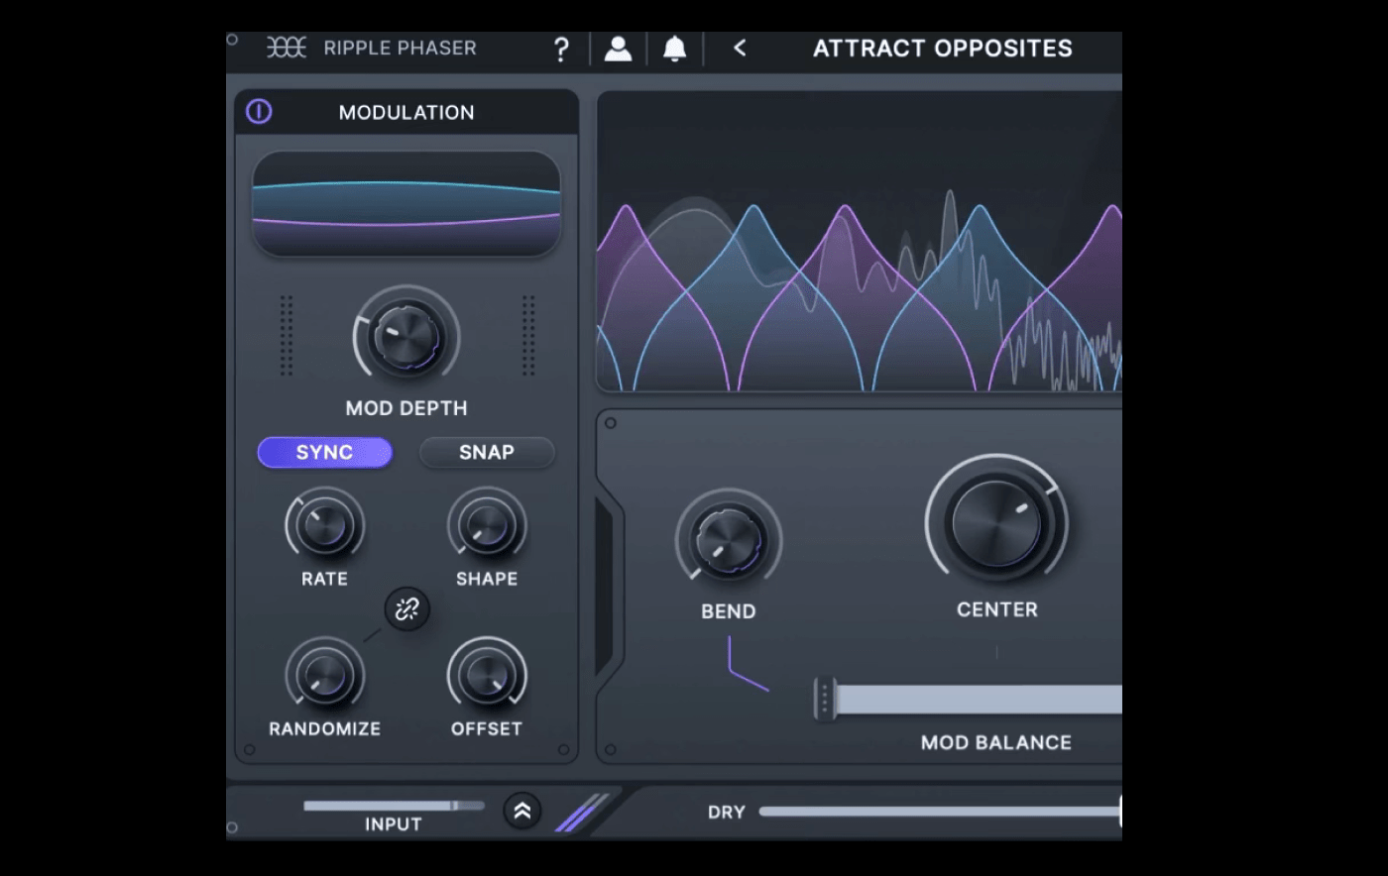This screenshot has width=1388, height=876.
Task: Click the power icon on the Modulation panel
Action: point(258,112)
